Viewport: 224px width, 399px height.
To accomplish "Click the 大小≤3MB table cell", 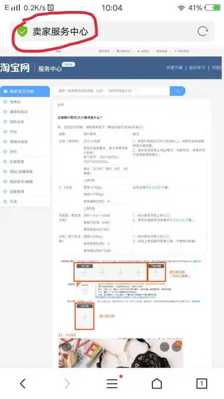I will pyautogui.click(x=92, y=141).
